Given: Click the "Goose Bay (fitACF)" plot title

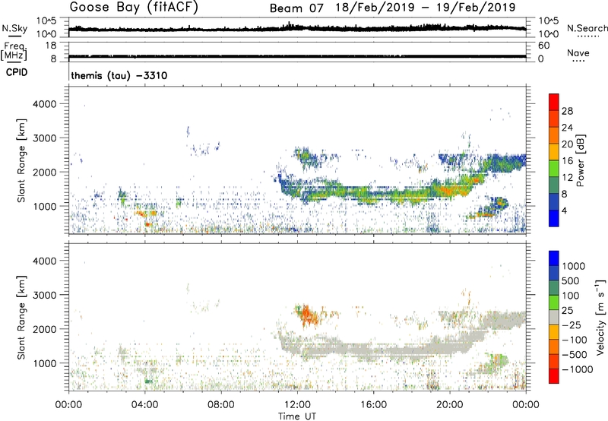Looking at the screenshot, I should click(x=134, y=8).
